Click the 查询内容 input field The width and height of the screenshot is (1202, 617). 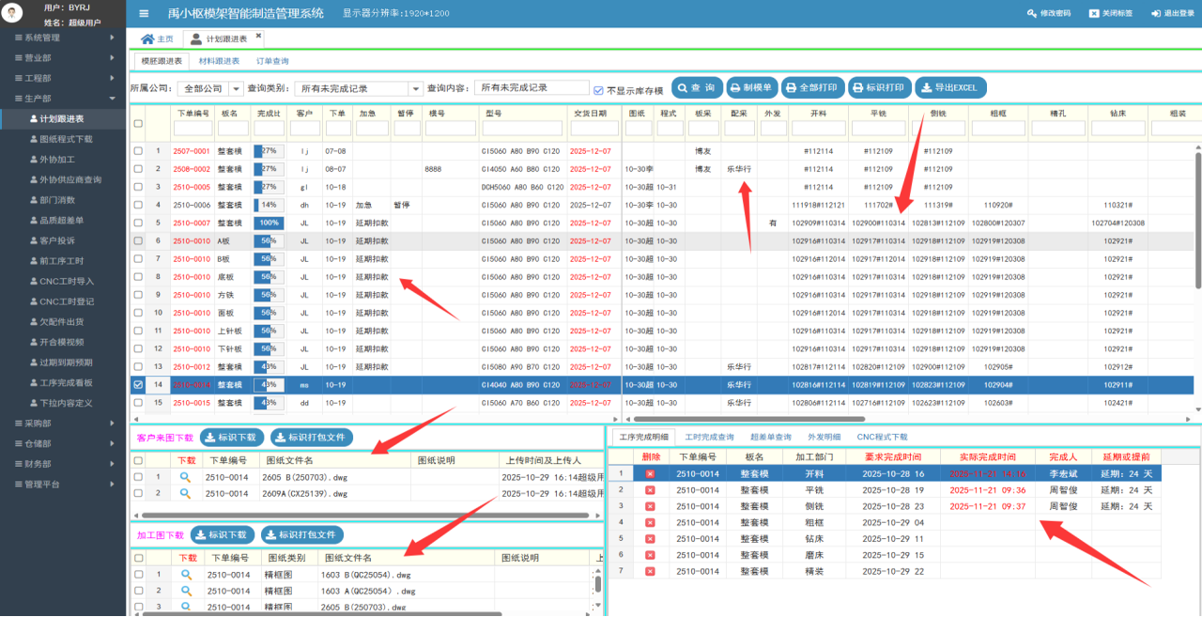click(532, 87)
